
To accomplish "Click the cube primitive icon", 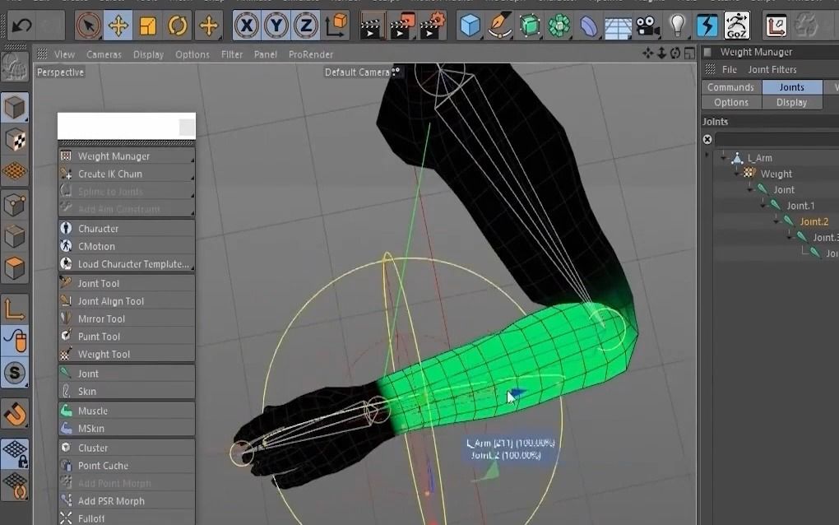I will 470,26.
